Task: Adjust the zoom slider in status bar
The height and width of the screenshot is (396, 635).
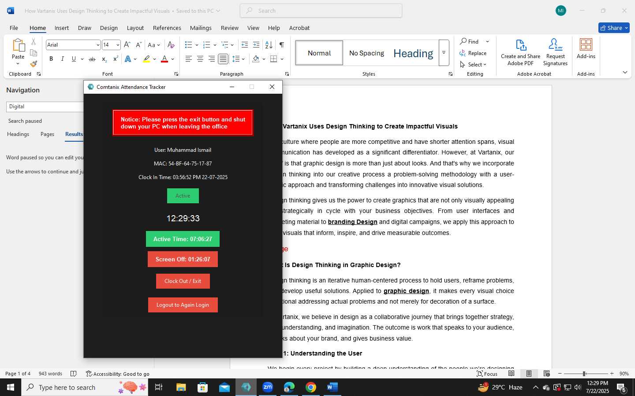Action: click(x=584, y=374)
